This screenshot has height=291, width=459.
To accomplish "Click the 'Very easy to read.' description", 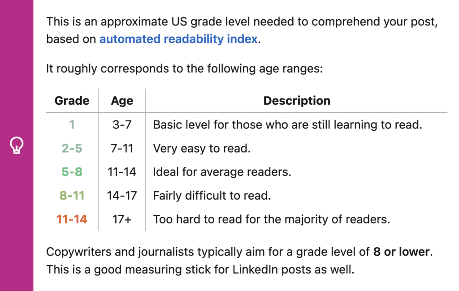I will (202, 148).
